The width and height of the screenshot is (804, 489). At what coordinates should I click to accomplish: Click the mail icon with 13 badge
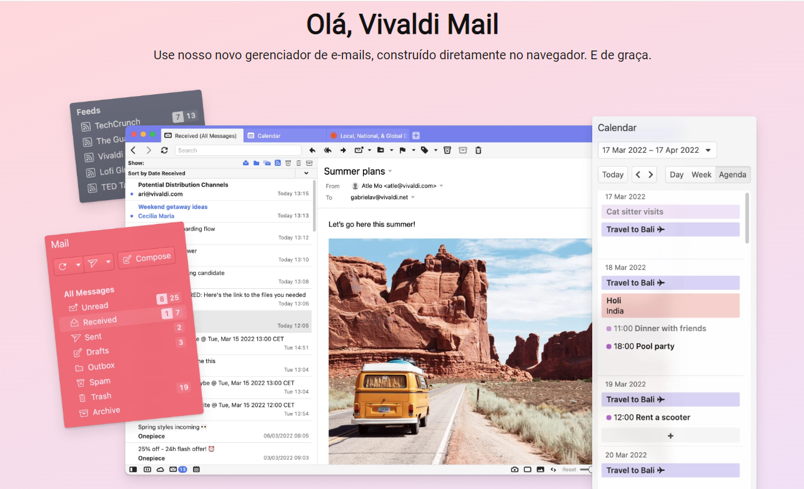coord(178,469)
